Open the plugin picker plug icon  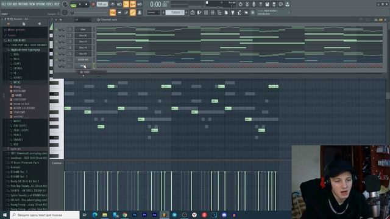233,12
